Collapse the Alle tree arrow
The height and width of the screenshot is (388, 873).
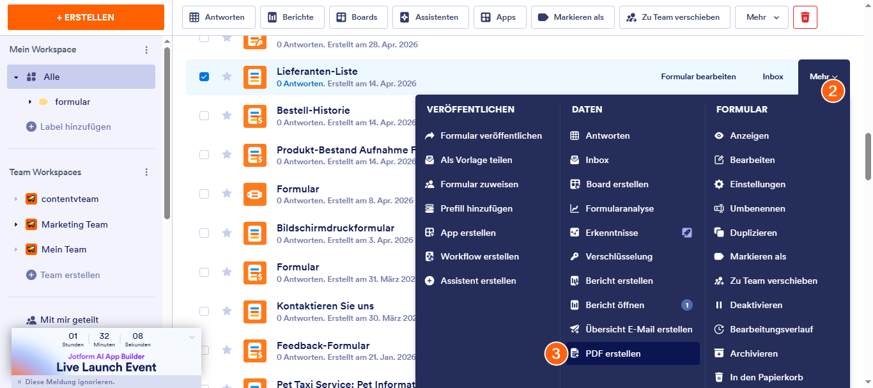[16, 77]
